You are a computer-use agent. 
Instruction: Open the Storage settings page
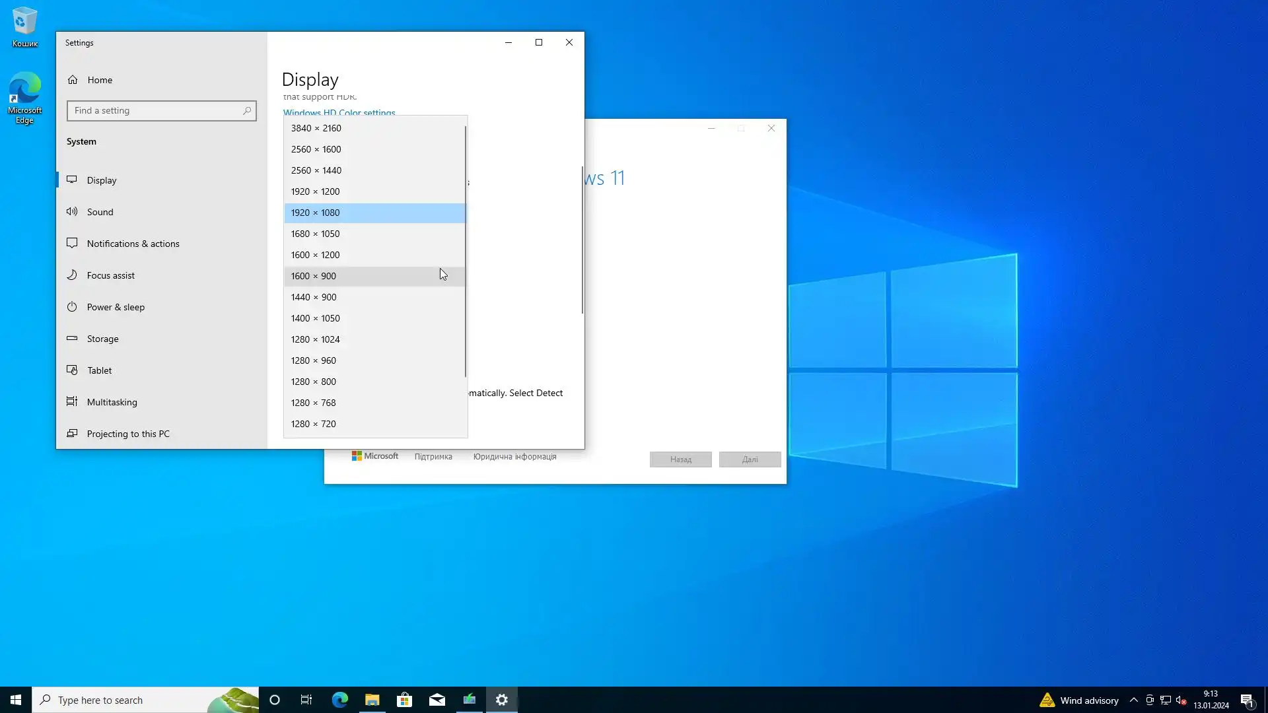(x=102, y=339)
